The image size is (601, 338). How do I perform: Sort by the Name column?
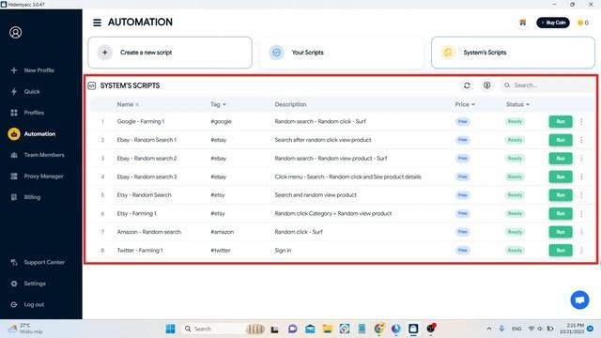click(x=128, y=104)
